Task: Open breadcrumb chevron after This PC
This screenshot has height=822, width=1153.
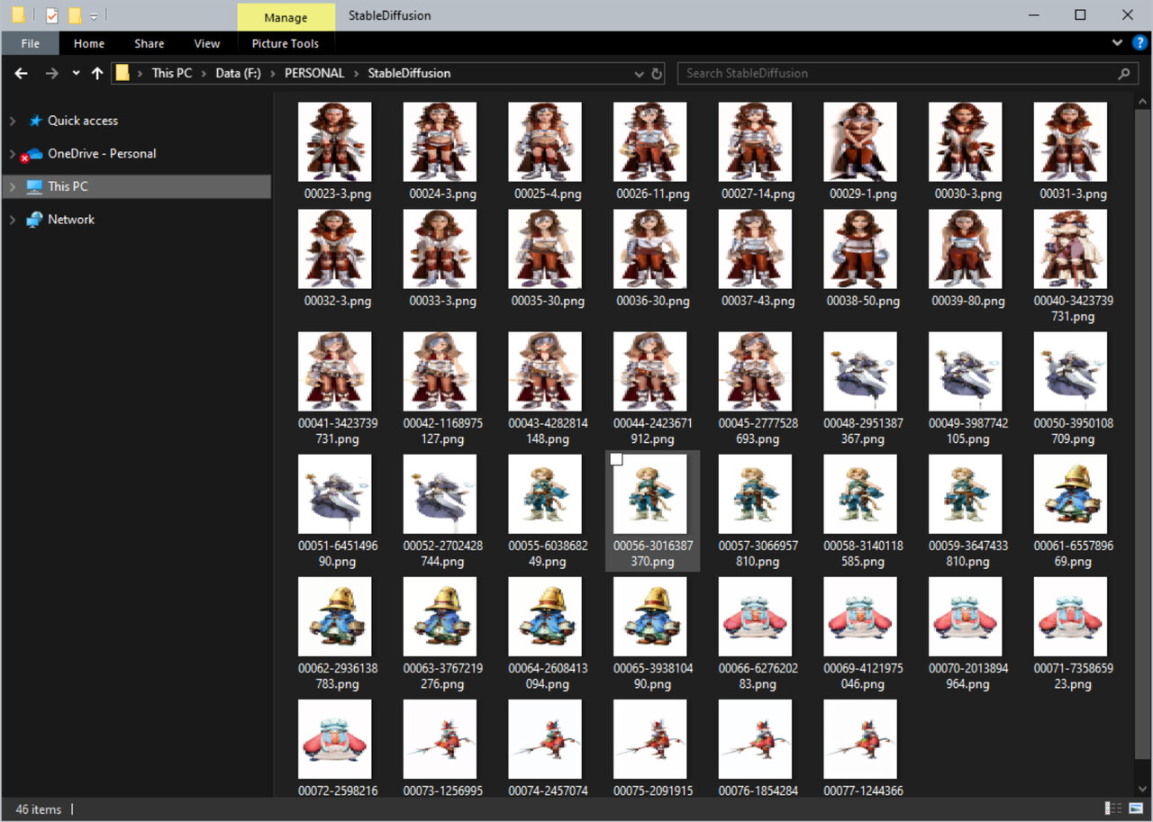Action: pos(204,74)
